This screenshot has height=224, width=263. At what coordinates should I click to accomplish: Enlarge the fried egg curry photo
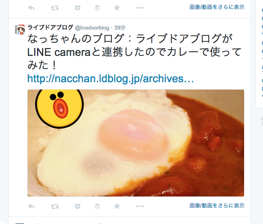click(136, 143)
